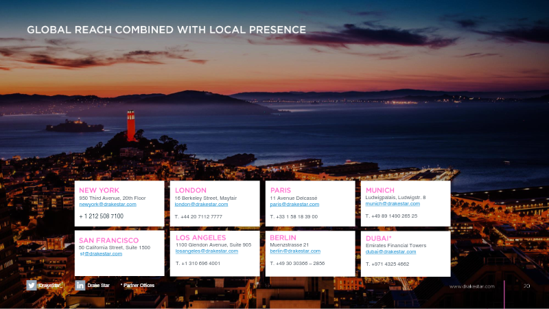The image size is (549, 309).
Task: Click the DrakeStar_ Twitter handle text
Action: tap(50, 285)
